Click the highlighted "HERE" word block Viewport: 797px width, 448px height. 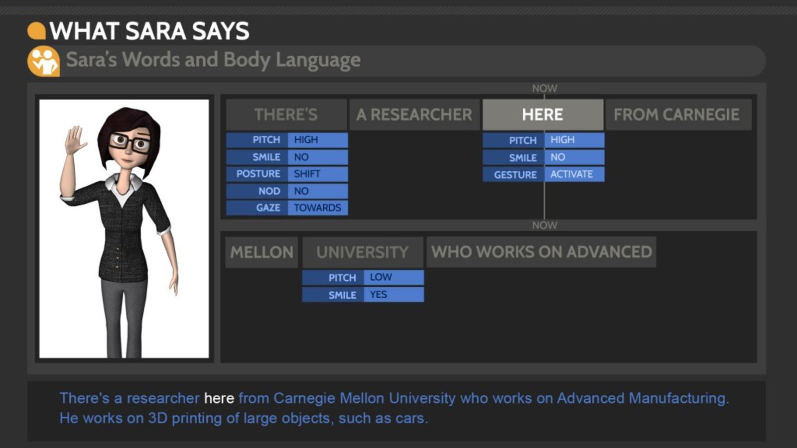[x=542, y=114]
